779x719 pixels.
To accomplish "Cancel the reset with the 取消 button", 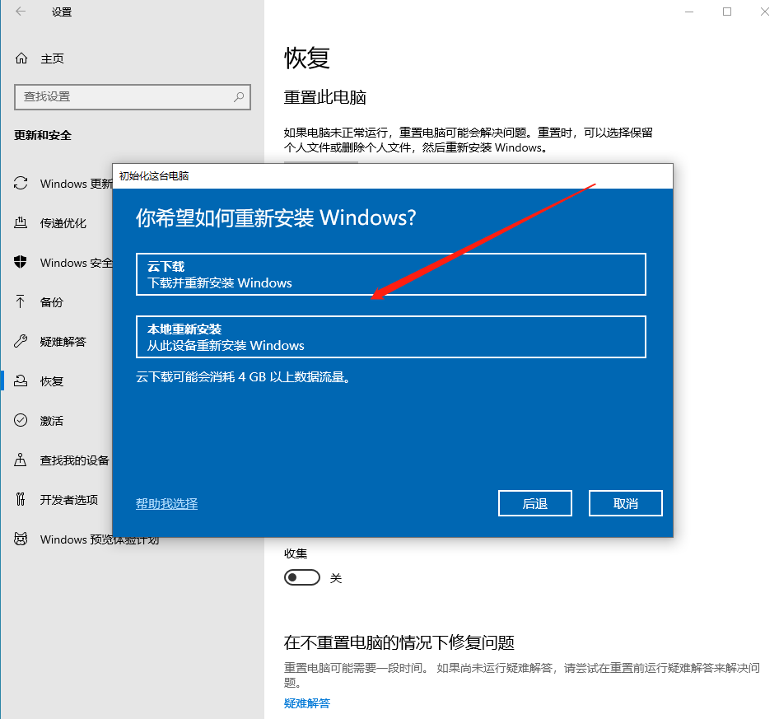I will 625,502.
